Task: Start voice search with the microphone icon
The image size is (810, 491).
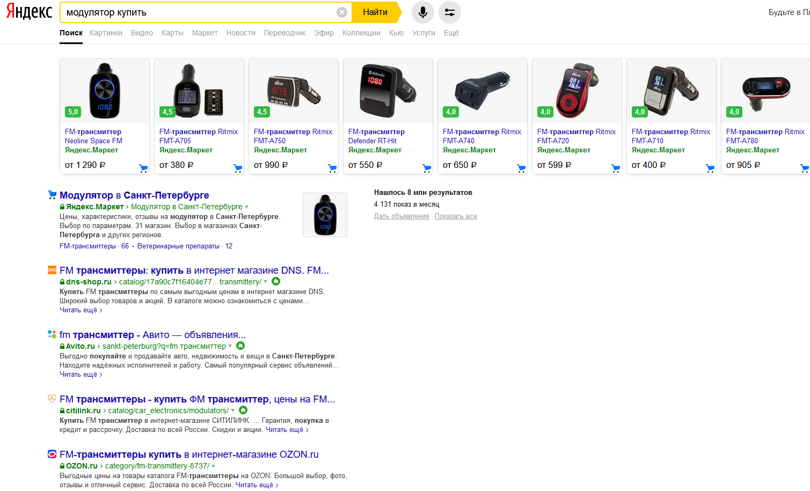Action: click(x=423, y=12)
